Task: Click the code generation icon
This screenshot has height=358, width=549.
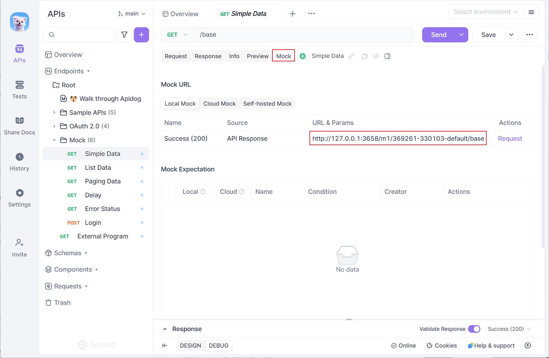Action: pos(376,56)
